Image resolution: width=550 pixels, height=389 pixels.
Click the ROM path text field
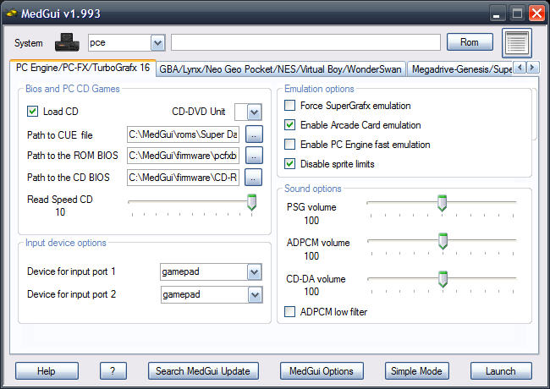click(x=305, y=42)
